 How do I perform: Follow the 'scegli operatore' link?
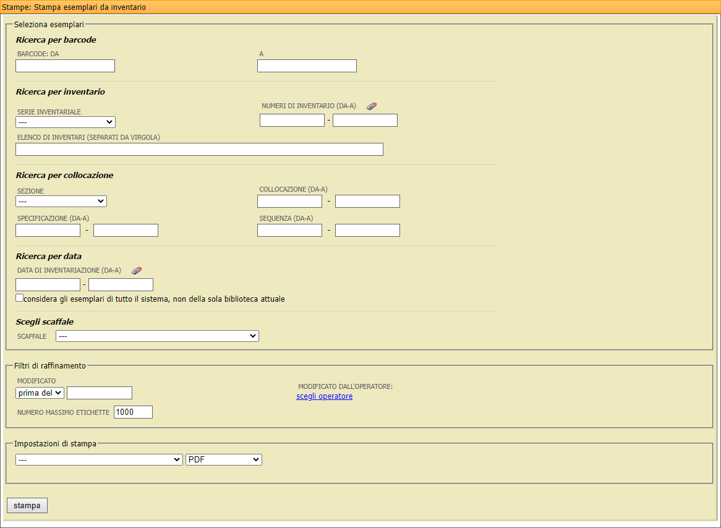(324, 396)
